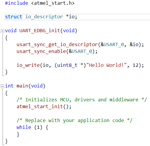Click the usart_sync_get_io_descriptor call
Viewport: 150px width, 146px height.
pyautogui.click(x=57, y=45)
